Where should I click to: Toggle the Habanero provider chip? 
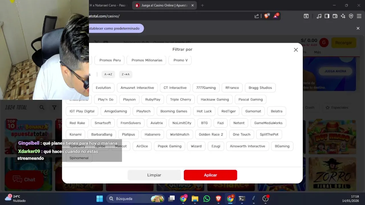click(153, 134)
